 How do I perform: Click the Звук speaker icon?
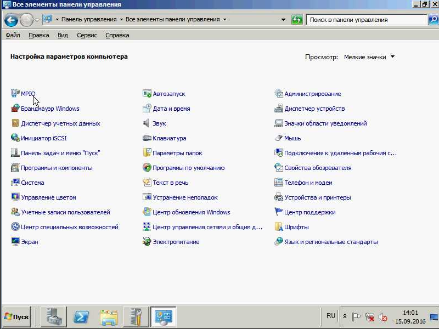click(x=147, y=123)
